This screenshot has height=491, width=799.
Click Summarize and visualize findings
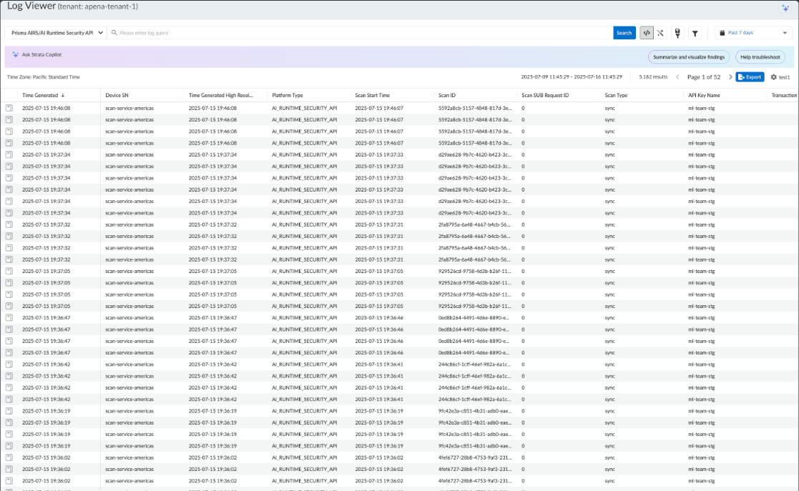pos(687,57)
